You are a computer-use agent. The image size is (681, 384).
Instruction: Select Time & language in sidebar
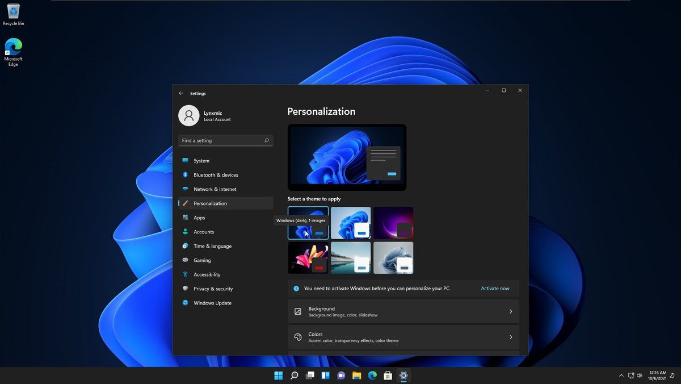point(212,246)
